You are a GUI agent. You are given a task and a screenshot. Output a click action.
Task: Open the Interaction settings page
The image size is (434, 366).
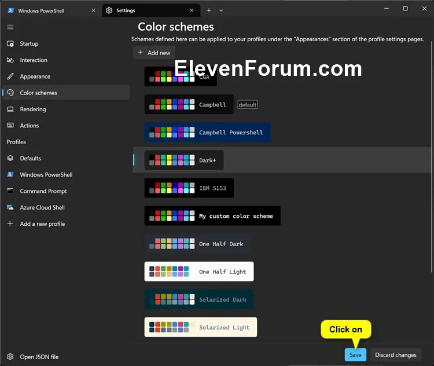click(x=66, y=60)
